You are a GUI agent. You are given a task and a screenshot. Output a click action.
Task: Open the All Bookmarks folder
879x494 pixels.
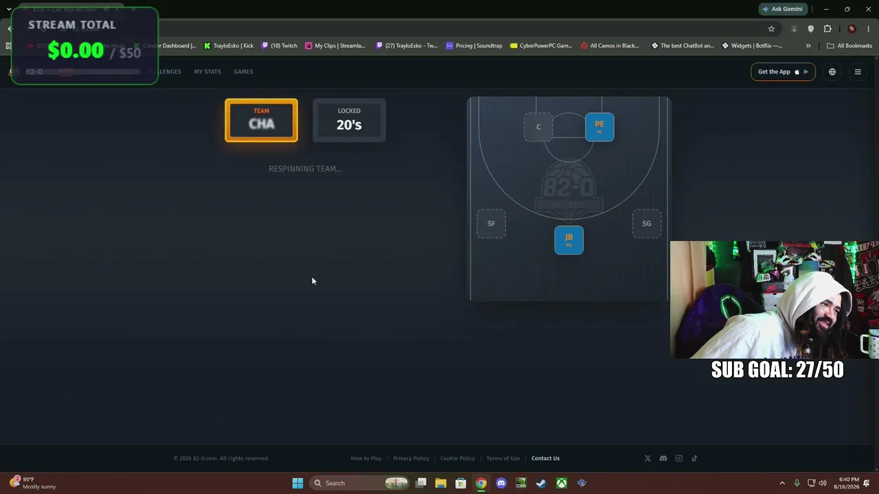click(x=849, y=46)
